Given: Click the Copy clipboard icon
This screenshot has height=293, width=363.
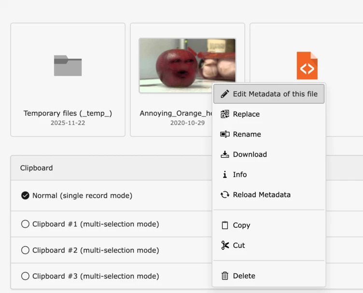Looking at the screenshot, I should (x=224, y=225).
